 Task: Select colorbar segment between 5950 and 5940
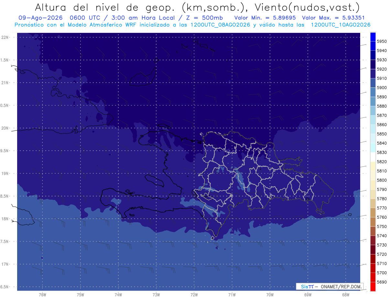(373, 46)
